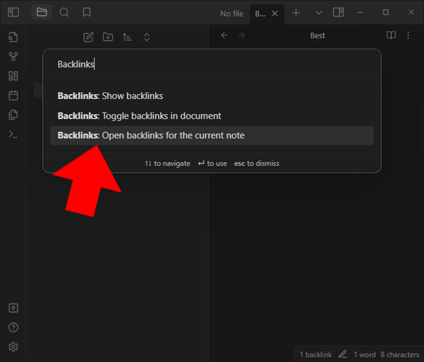Open command palette terminal icon
This screenshot has height=362, width=424.
(13, 134)
